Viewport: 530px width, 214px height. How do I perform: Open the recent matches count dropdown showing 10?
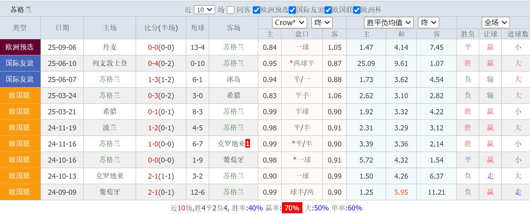pos(204,10)
